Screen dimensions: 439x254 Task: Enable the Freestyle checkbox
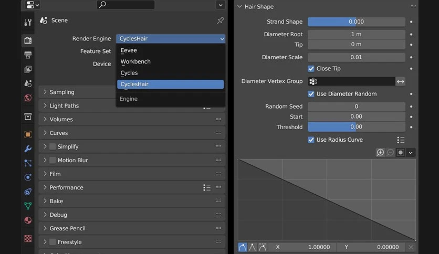(x=53, y=242)
